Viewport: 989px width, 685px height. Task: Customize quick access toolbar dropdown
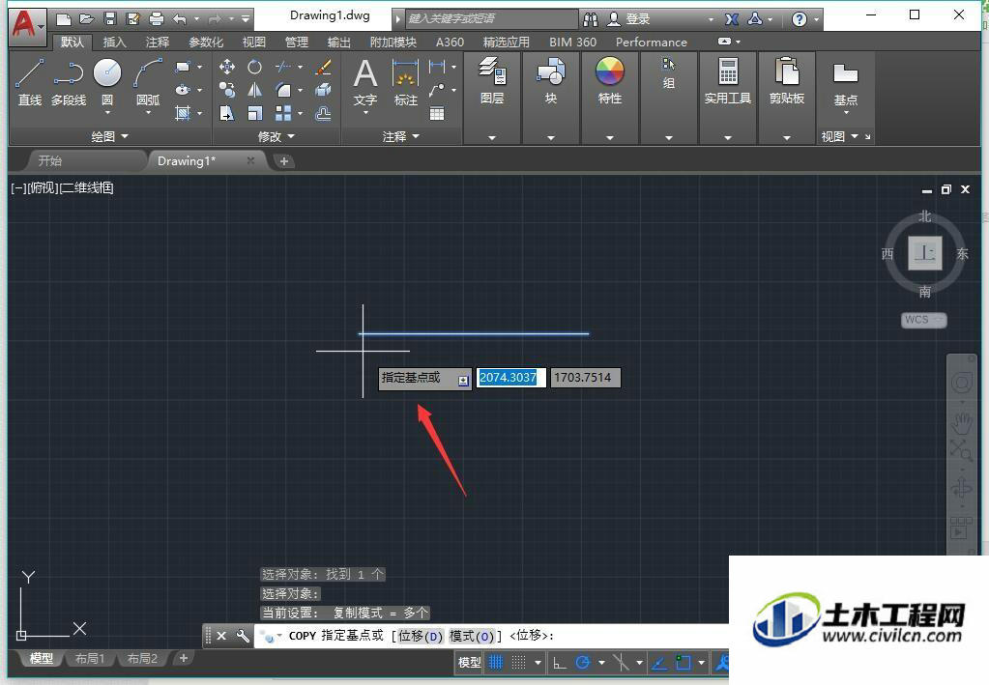(246, 19)
